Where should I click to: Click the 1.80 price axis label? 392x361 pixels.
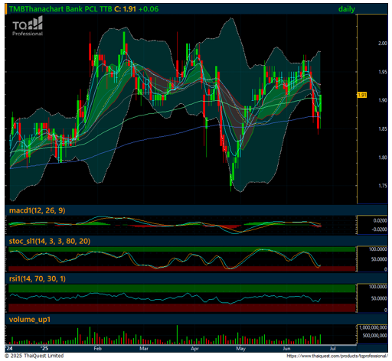383,158
